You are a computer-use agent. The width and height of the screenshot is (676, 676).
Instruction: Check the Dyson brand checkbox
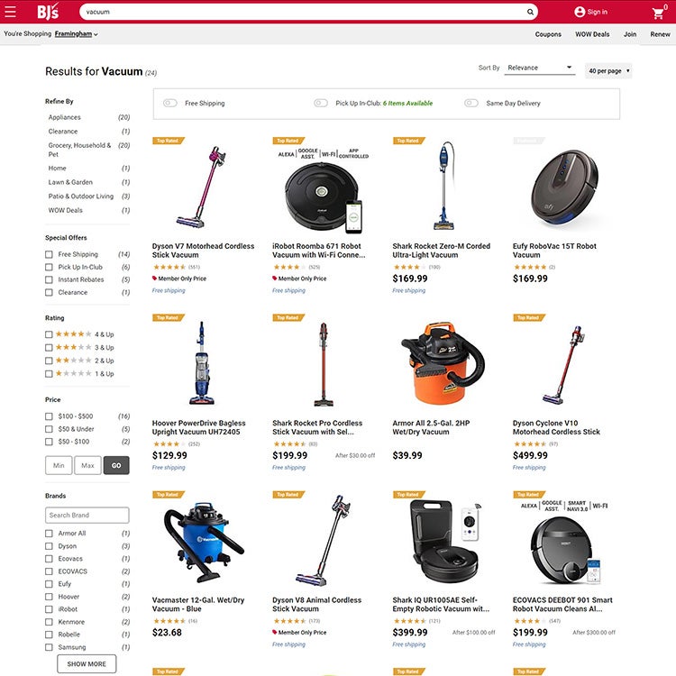point(49,546)
